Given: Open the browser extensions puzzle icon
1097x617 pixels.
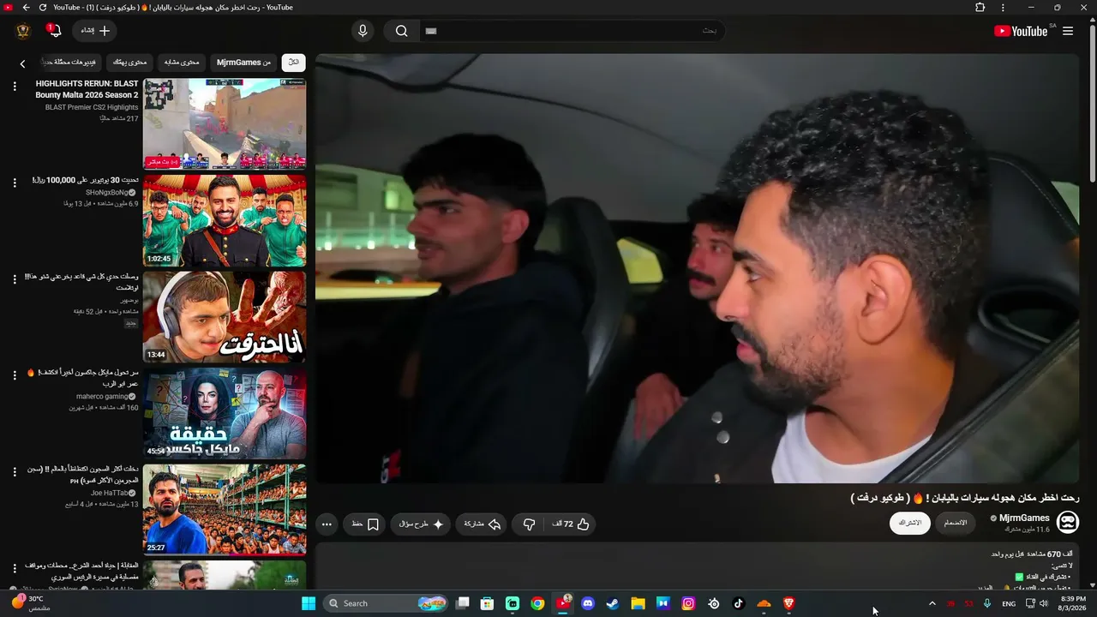Looking at the screenshot, I should 980,8.
